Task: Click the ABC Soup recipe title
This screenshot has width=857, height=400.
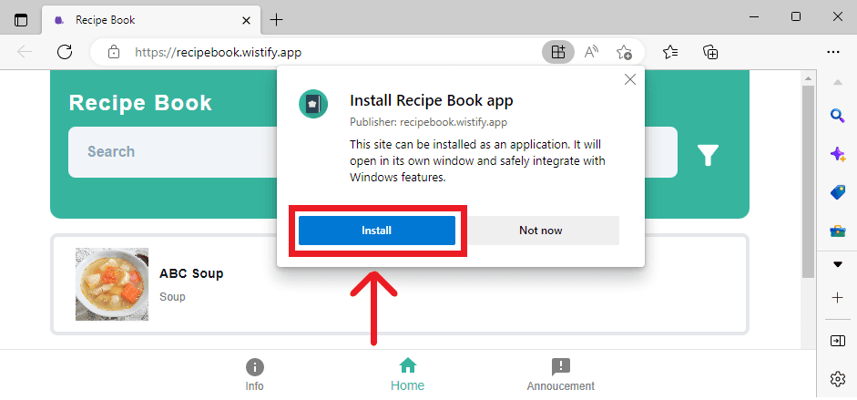Action: point(191,273)
